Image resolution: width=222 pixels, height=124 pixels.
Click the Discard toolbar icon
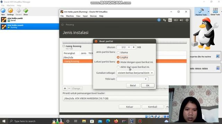click(18, 11)
